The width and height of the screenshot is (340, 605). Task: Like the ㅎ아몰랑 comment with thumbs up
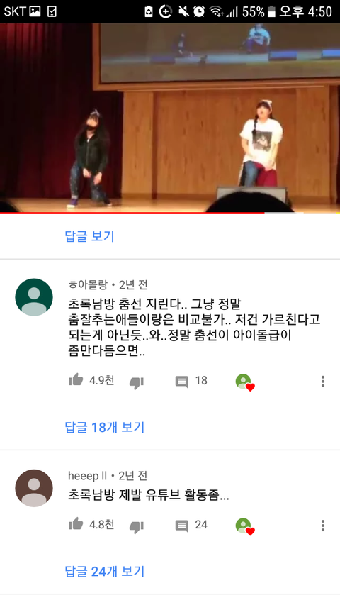tap(76, 380)
